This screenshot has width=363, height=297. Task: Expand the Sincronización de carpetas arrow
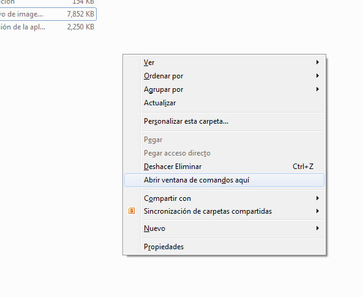pos(318,211)
